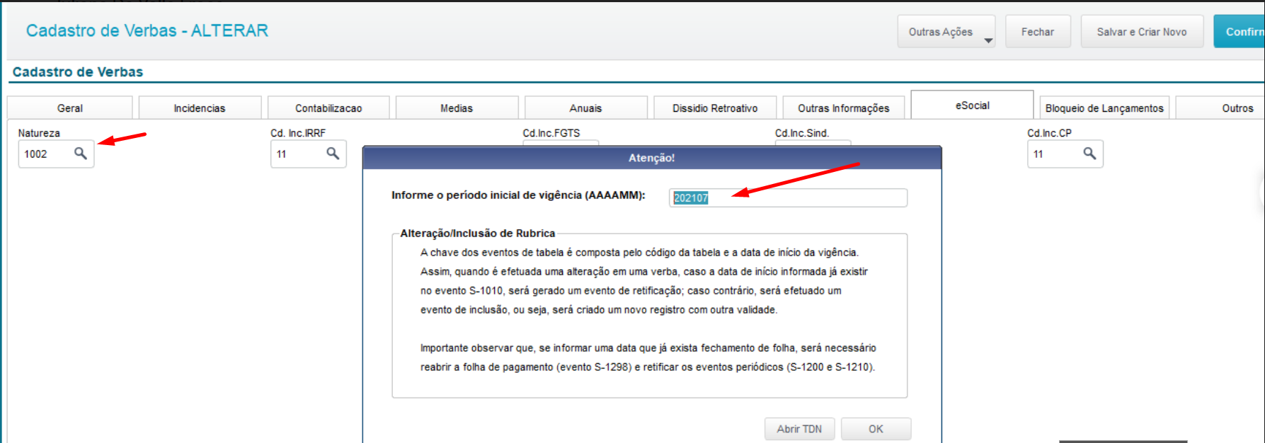Switch to the Geral tab
This screenshot has width=1265, height=443.
click(x=70, y=108)
